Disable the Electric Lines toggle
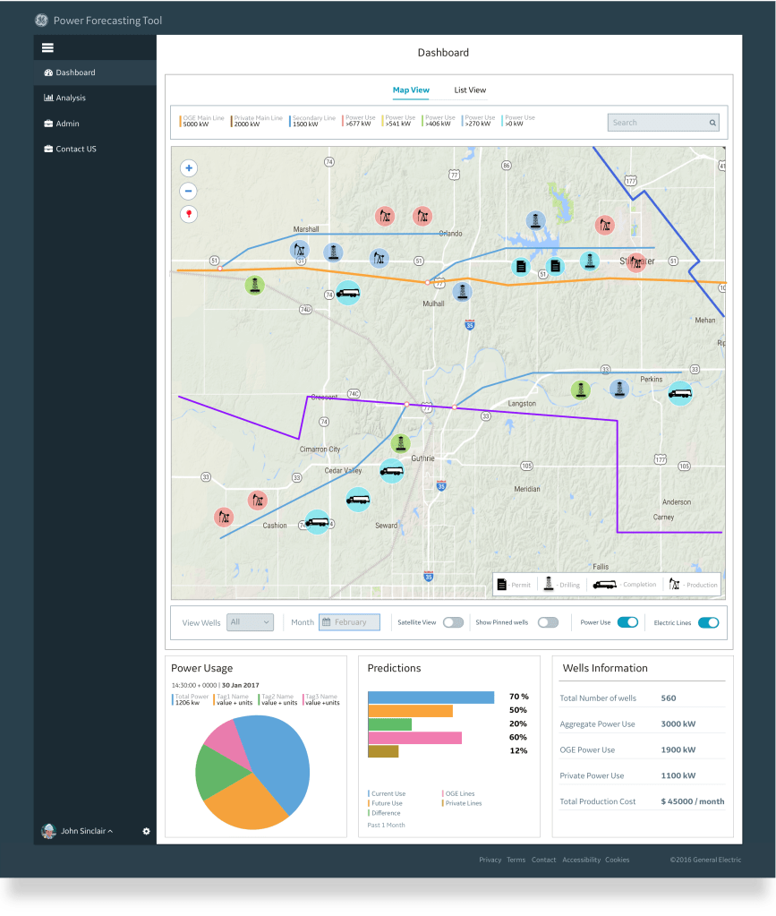776x916 pixels. (708, 622)
